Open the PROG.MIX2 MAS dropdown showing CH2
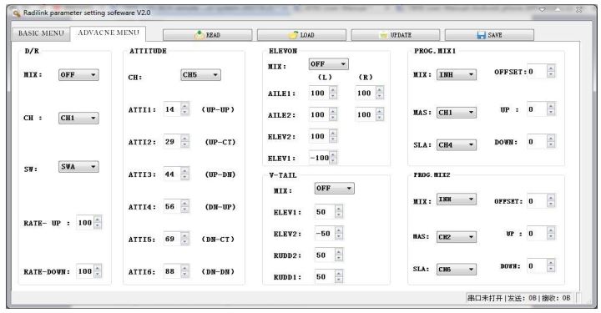The width and height of the screenshot is (601, 313). tap(457, 237)
